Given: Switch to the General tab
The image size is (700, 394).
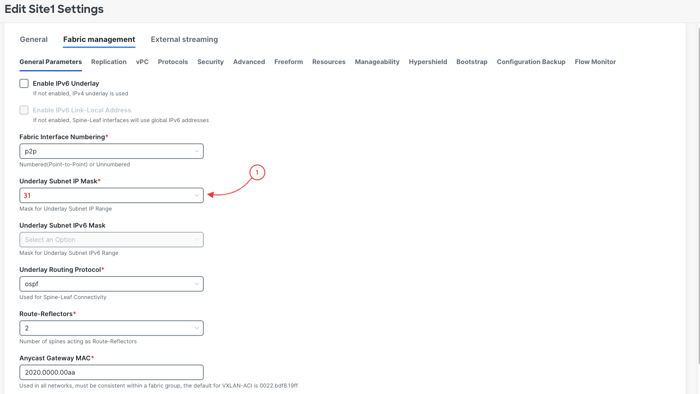Looking at the screenshot, I should (x=34, y=40).
